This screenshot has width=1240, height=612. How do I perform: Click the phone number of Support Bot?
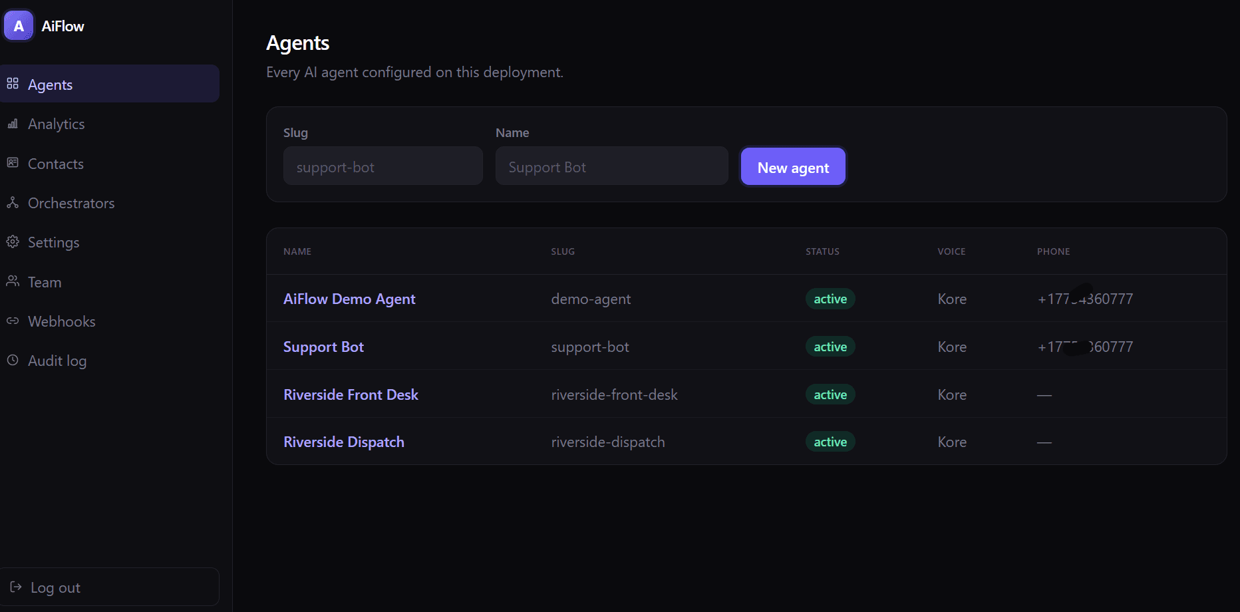point(1085,347)
